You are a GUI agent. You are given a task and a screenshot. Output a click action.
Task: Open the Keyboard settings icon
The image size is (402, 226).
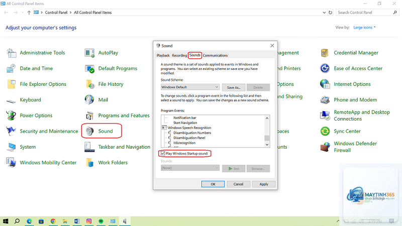pyautogui.click(x=11, y=101)
